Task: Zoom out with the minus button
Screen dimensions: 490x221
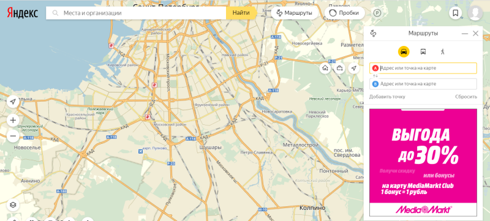Action: (13, 136)
